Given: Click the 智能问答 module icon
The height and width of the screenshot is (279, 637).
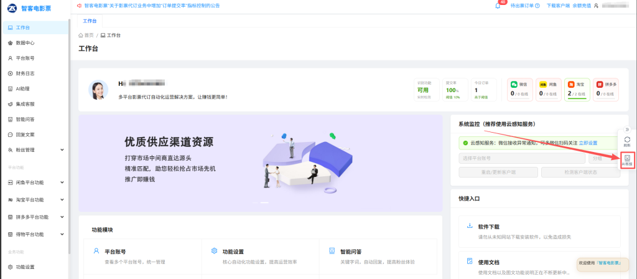Looking at the screenshot, I should point(332,251).
